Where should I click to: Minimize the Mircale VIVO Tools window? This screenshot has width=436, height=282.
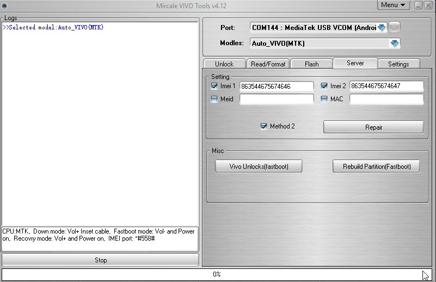pos(419,5)
